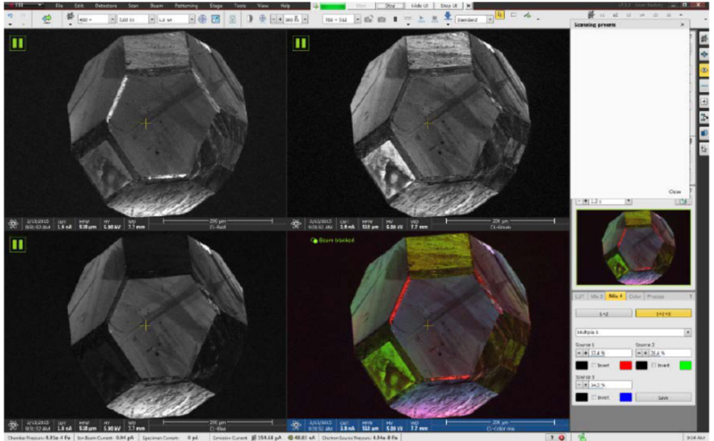Viewport: 714px width, 441px height.
Task: Click the yellow eye icon in right sidebar
Action: [704, 69]
